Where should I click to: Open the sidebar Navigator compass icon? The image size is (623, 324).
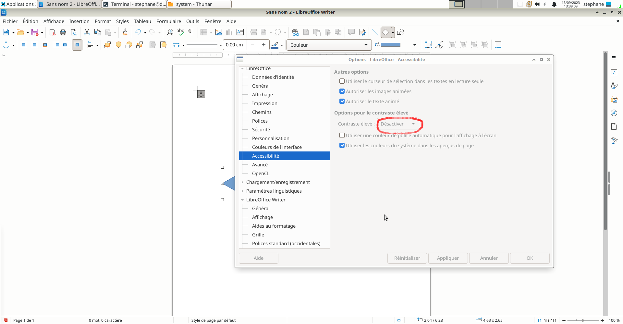pyautogui.click(x=614, y=113)
